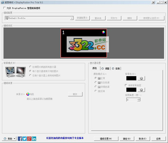Select 拉伸图片跨越所有显示器 radio option
Image resolution: width=168 pixels, height=143 pixels.
coord(30,67)
